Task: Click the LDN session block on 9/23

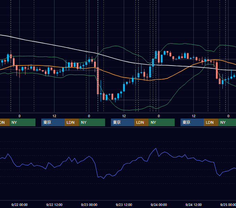Action: pos(141,122)
